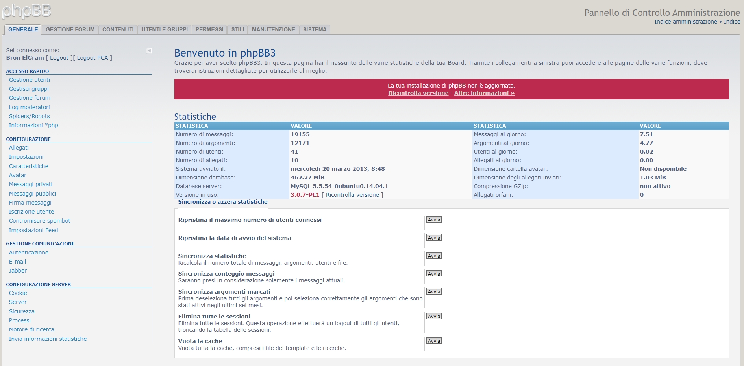The image size is (744, 366).
Task: Click Logout PCA link
Action: click(x=93, y=58)
